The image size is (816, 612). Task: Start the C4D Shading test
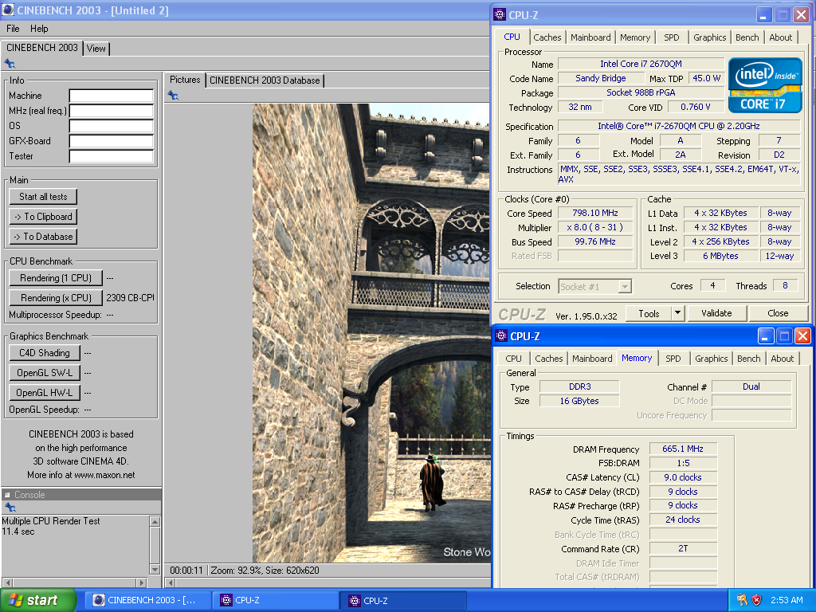tap(45, 353)
